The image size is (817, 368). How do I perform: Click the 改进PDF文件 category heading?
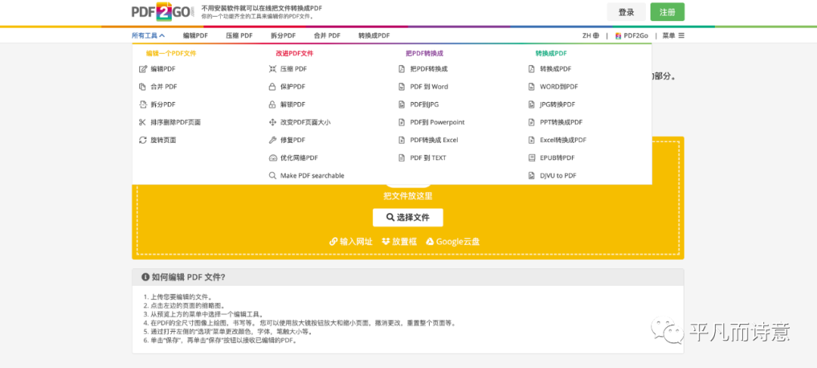click(x=294, y=53)
